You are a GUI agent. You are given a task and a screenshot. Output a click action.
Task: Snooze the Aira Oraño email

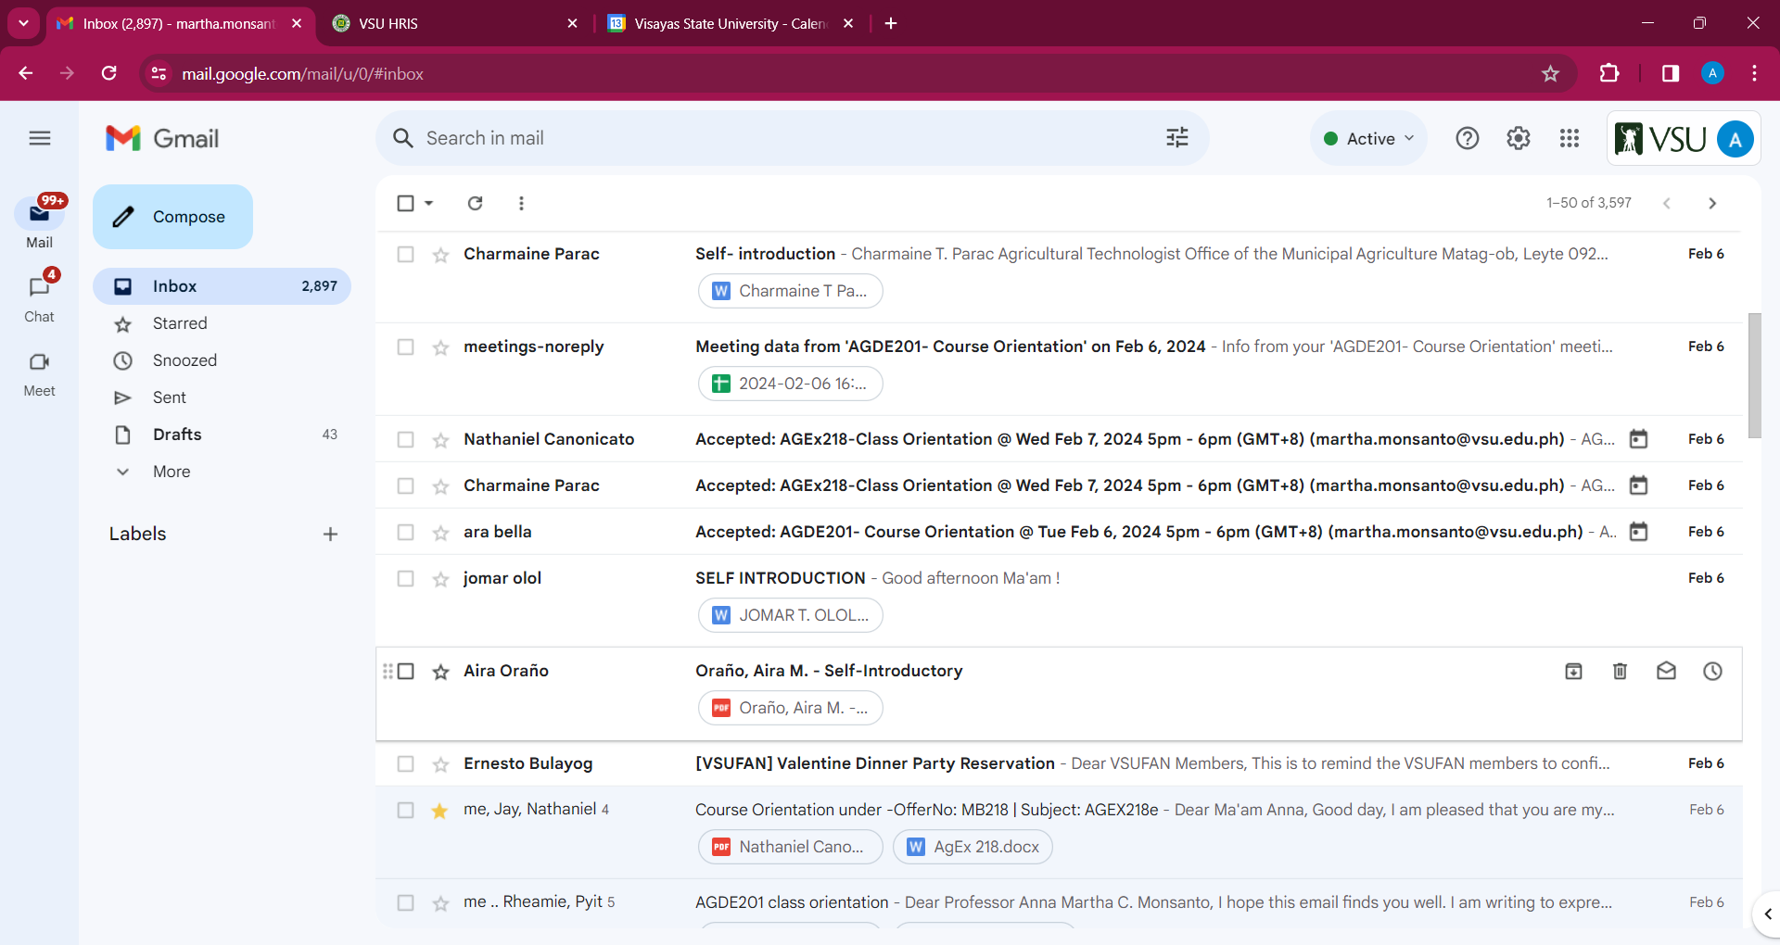[x=1712, y=671]
